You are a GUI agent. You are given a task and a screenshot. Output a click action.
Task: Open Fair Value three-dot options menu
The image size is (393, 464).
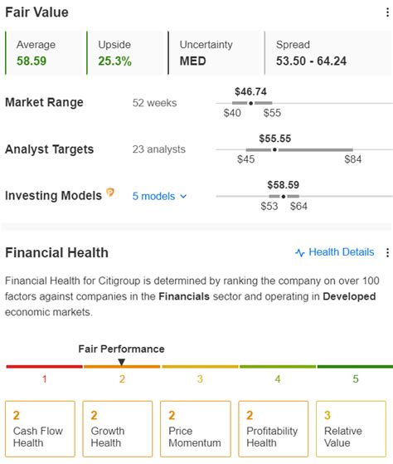point(387,12)
